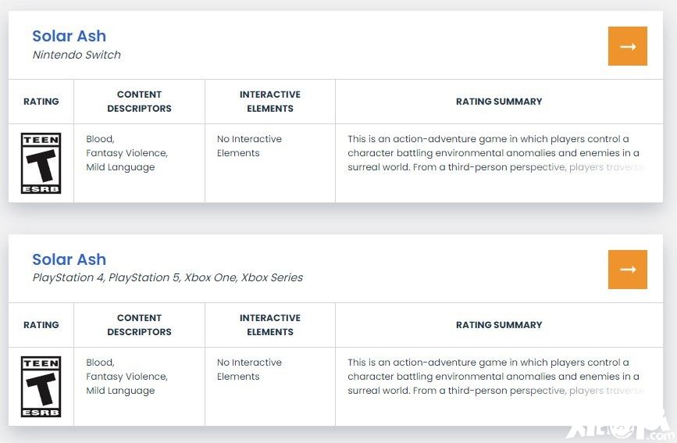Image resolution: width=677 pixels, height=443 pixels.
Task: Click the Teen ESRB rating icon for PlayStation/Xbox
Action: (x=41, y=387)
